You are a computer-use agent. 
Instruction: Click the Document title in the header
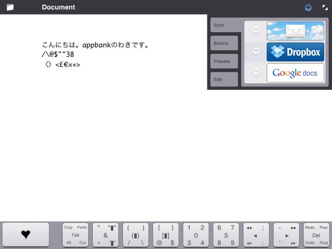(x=59, y=7)
